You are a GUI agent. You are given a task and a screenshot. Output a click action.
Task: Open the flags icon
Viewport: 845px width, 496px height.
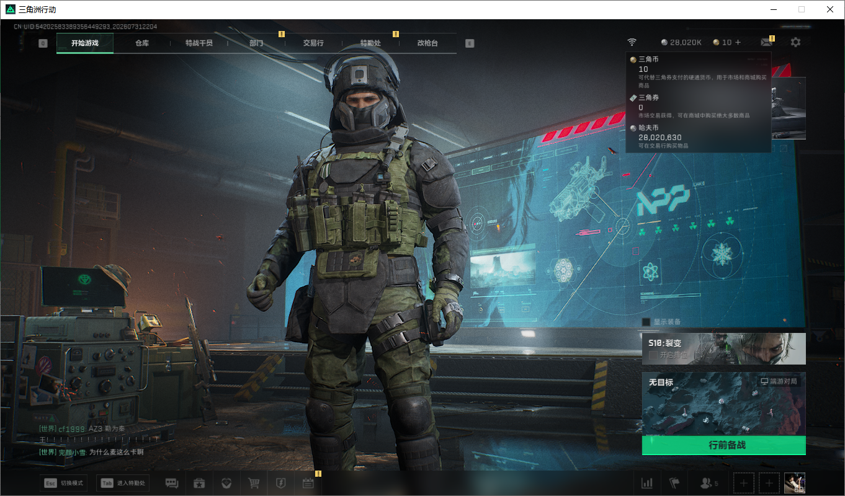pos(674,483)
